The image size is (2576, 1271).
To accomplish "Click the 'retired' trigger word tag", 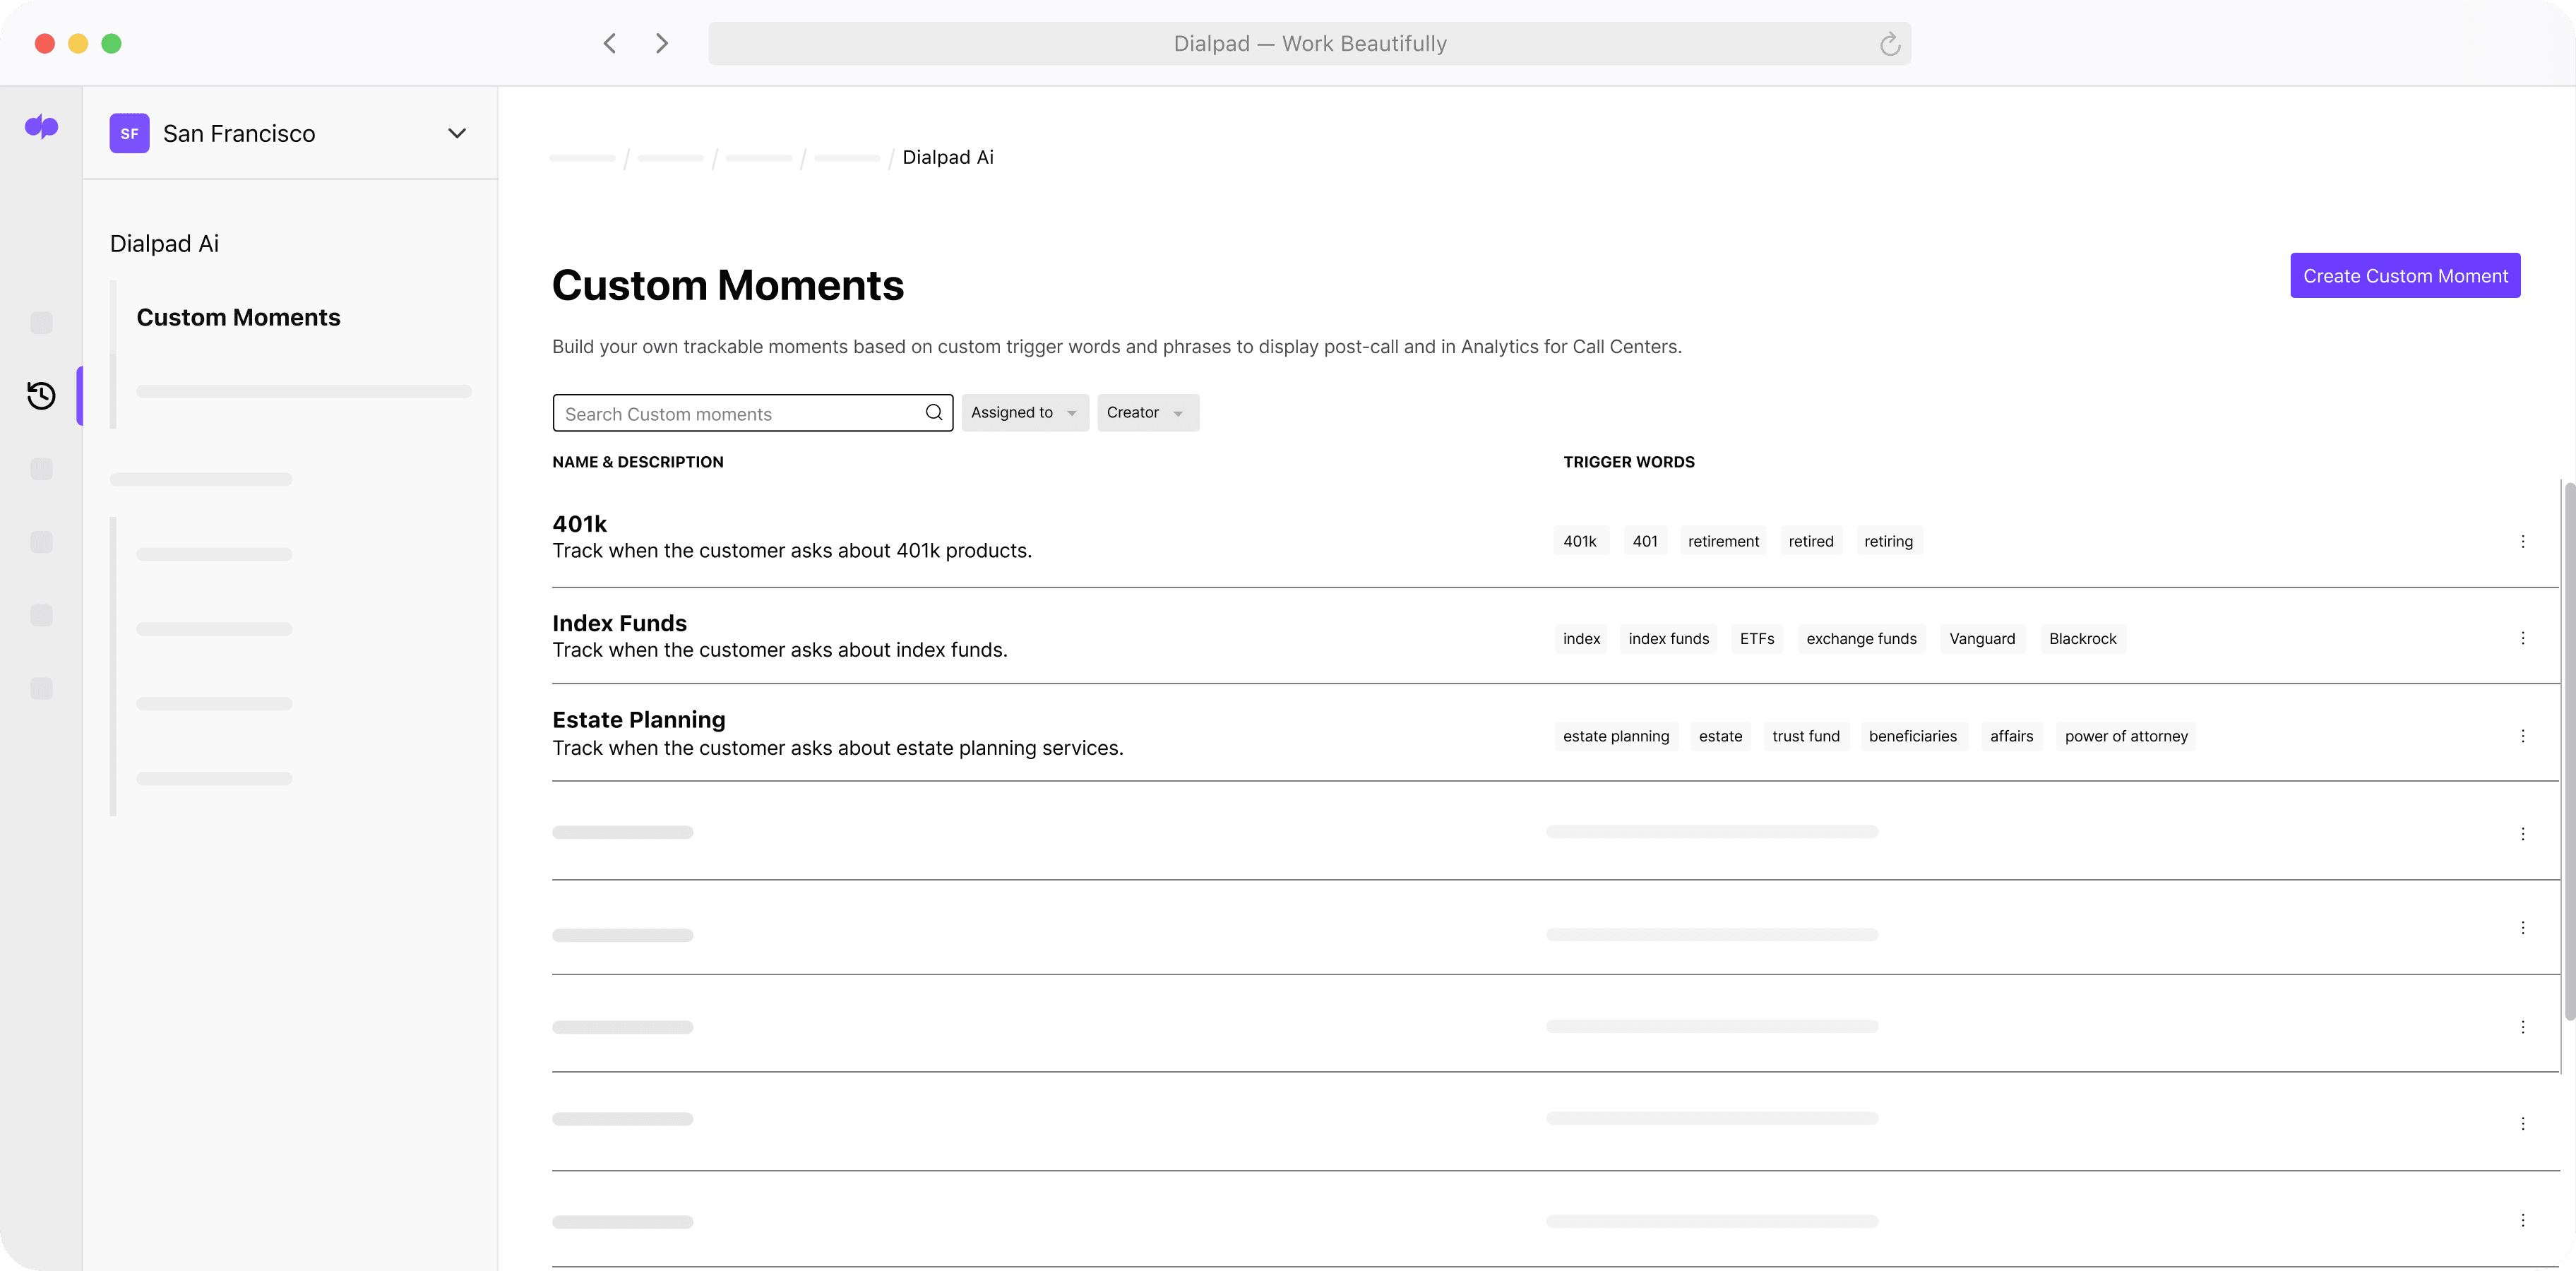I will point(1810,541).
